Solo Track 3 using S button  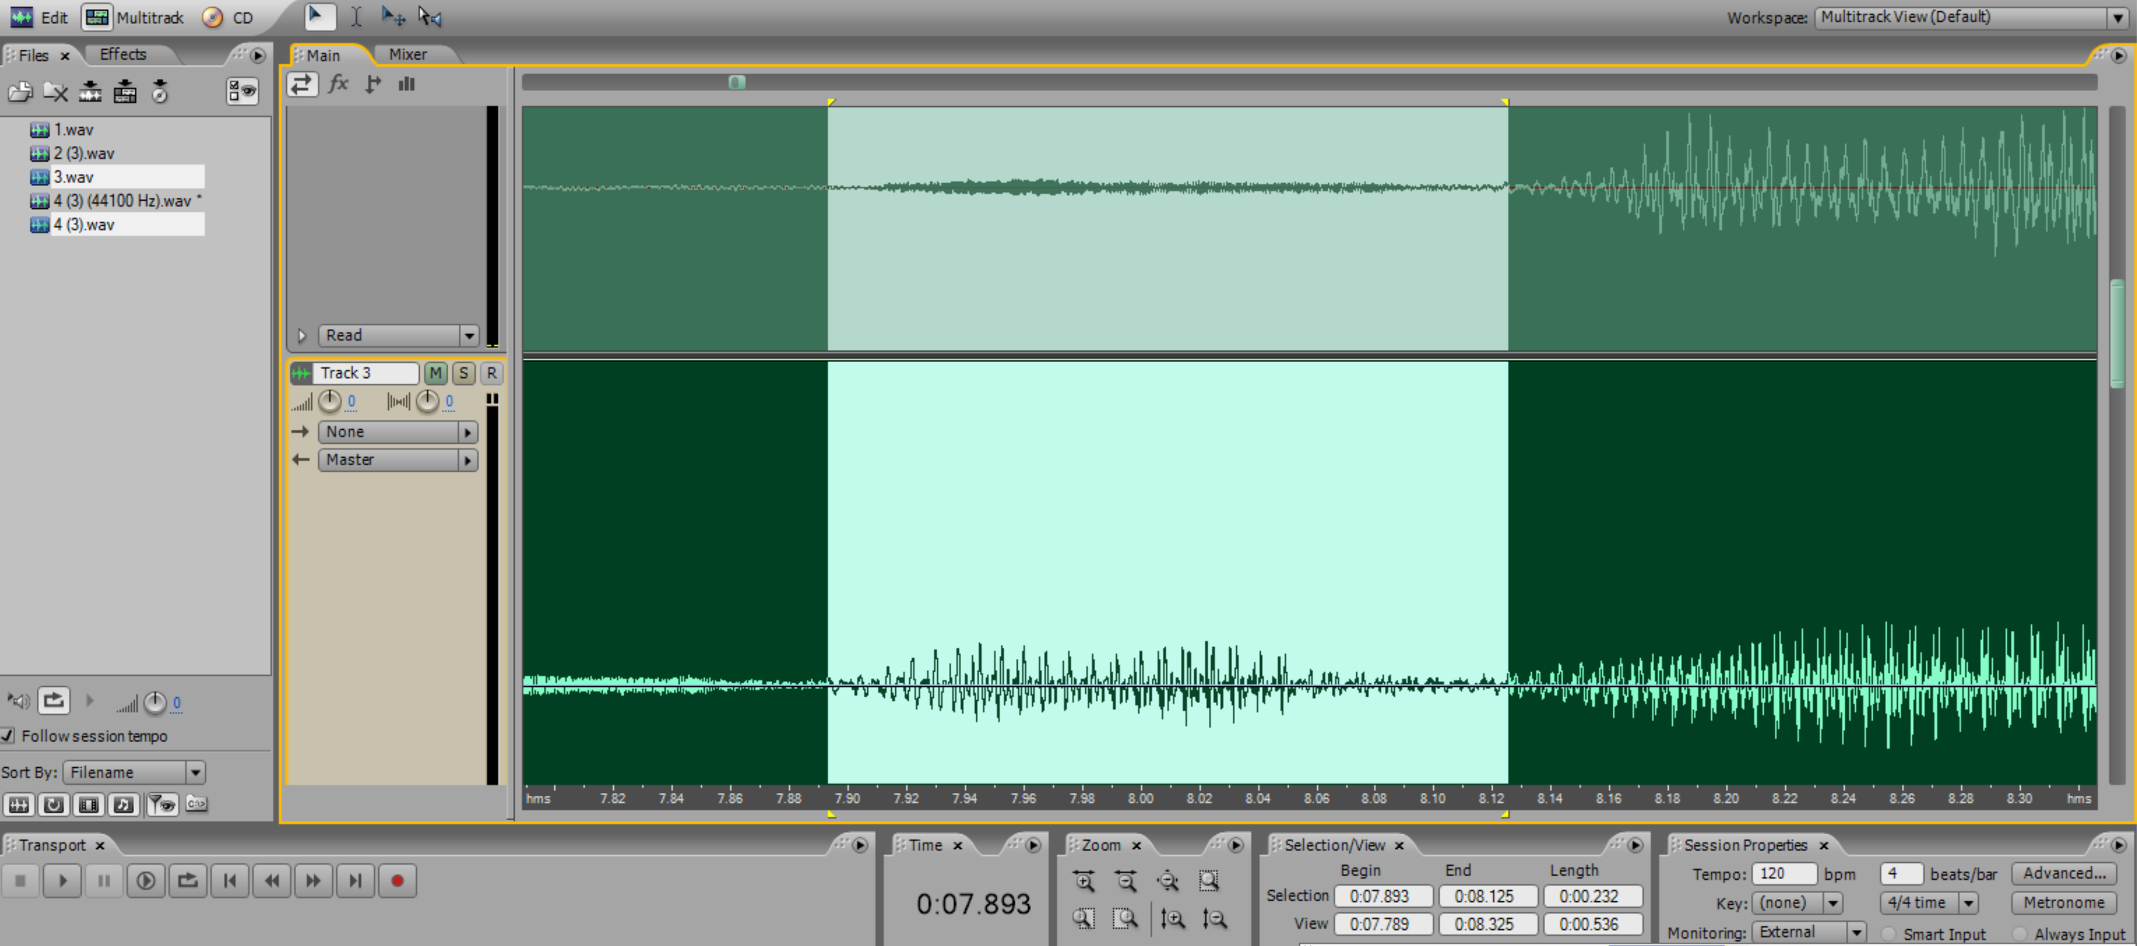[x=463, y=373]
